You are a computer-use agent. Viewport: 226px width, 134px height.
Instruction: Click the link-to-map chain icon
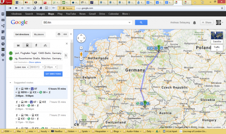click(x=65, y=34)
